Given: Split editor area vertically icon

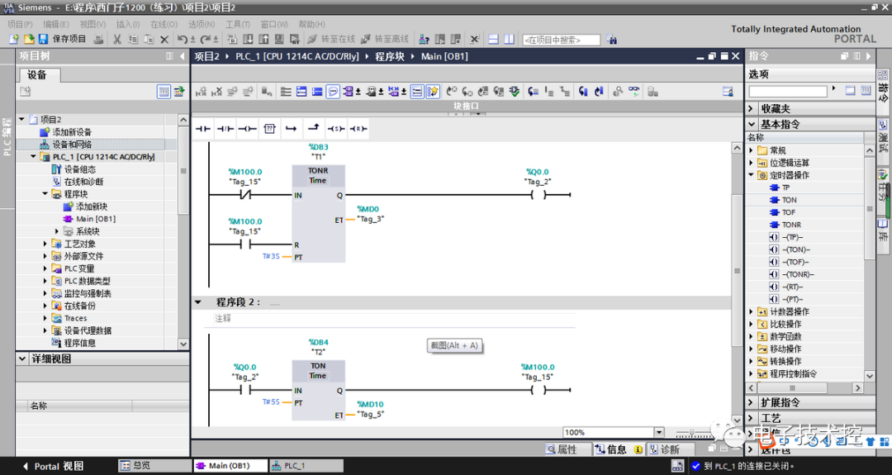Looking at the screenshot, I should pos(509,40).
